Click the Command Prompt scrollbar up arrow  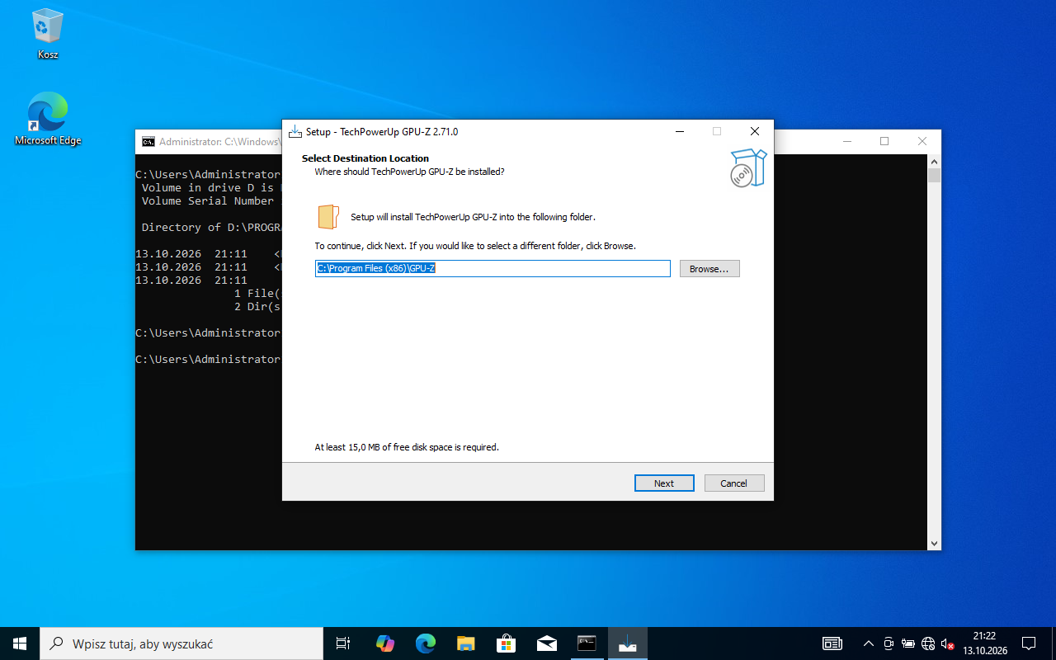934,161
